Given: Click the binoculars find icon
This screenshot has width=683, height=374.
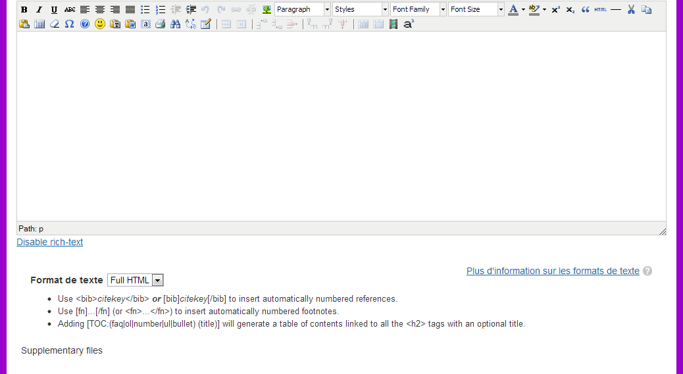Looking at the screenshot, I should pos(175,24).
